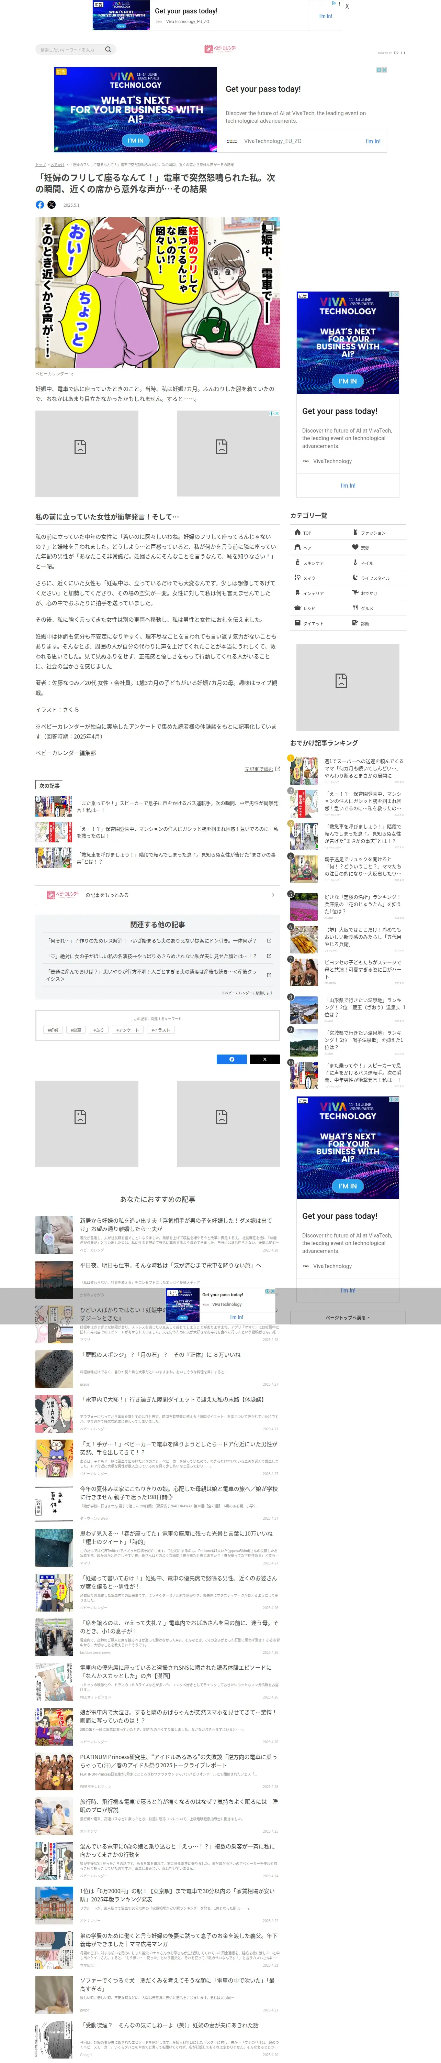Open recommended article 平日夜、明日も仕事
441x2063 pixels.
click(158, 1279)
